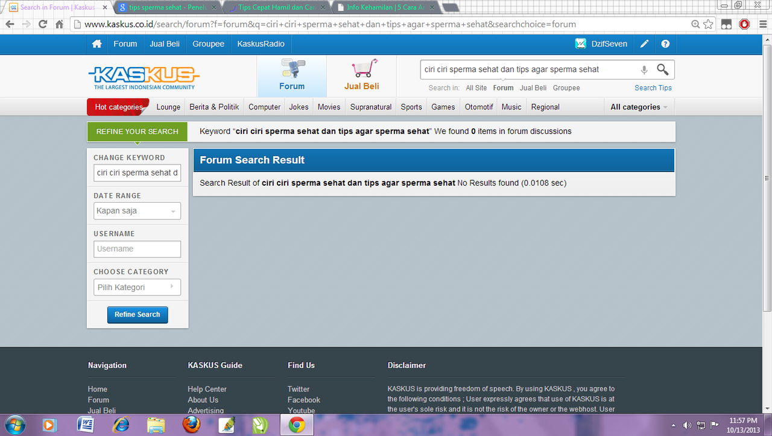Open the Hot categories menu

(x=118, y=107)
